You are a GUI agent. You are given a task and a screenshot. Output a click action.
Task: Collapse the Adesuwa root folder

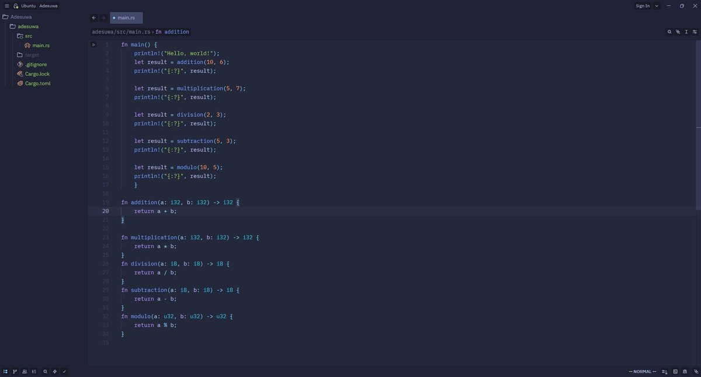click(x=6, y=17)
